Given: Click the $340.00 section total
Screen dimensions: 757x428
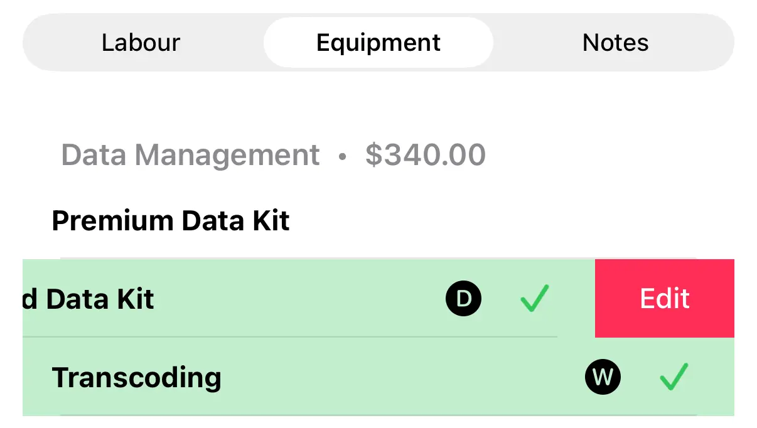Looking at the screenshot, I should (425, 155).
